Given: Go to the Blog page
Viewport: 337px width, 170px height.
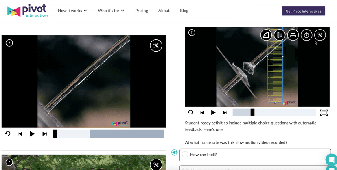Looking at the screenshot, I should point(184,11).
